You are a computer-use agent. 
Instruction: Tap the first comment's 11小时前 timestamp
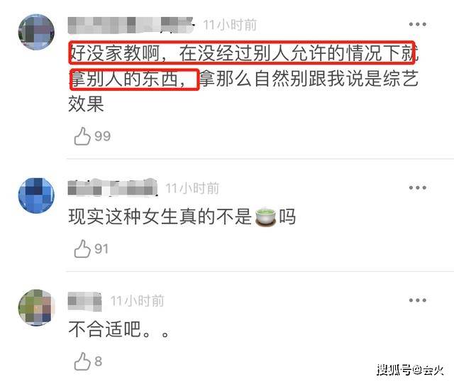pyautogui.click(x=230, y=25)
